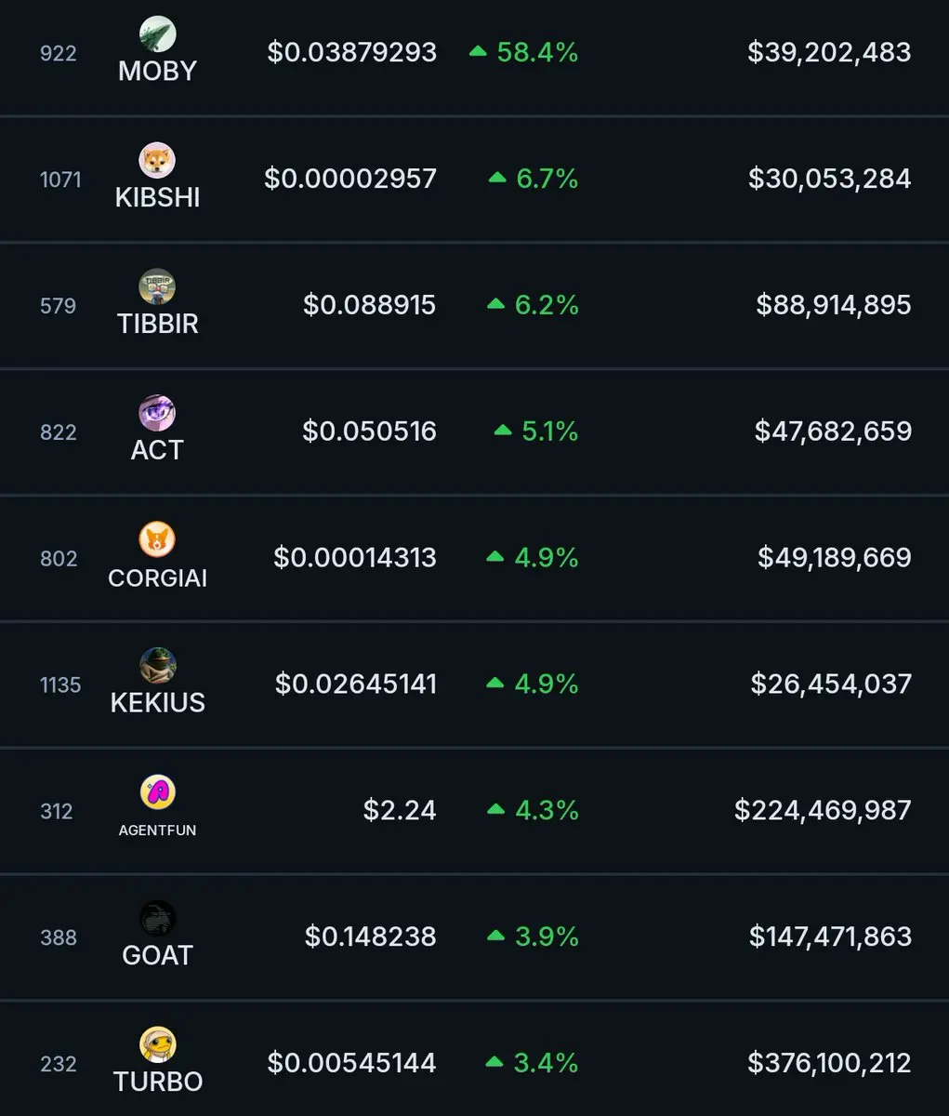Viewport: 949px width, 1116px height.
Task: Click the TURBO ticker label
Action: [157, 1082]
